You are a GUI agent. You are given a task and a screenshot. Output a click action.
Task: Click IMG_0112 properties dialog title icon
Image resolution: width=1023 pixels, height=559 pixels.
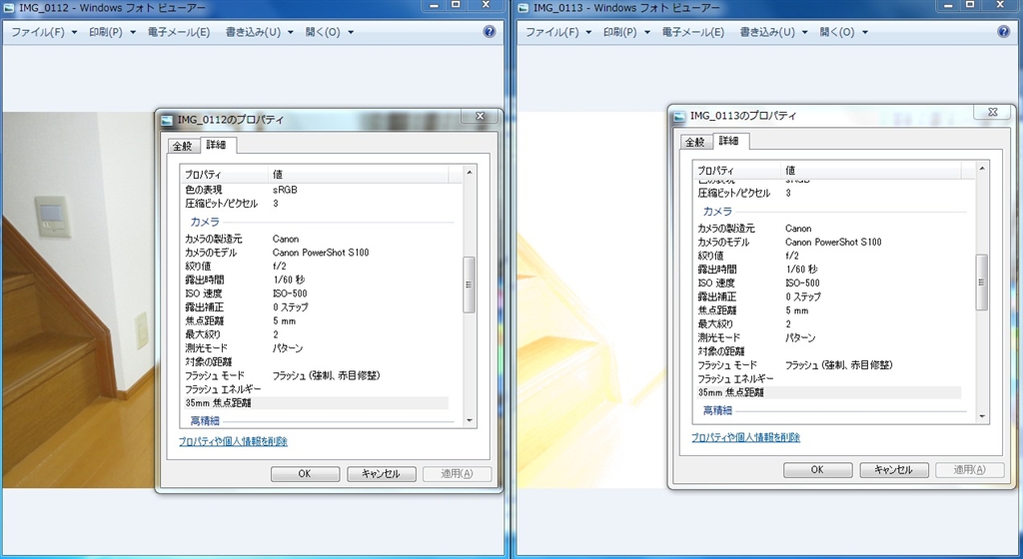click(167, 120)
